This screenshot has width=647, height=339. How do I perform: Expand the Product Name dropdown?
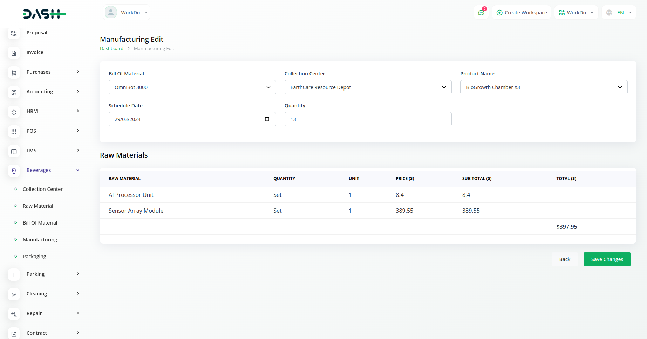click(543, 87)
